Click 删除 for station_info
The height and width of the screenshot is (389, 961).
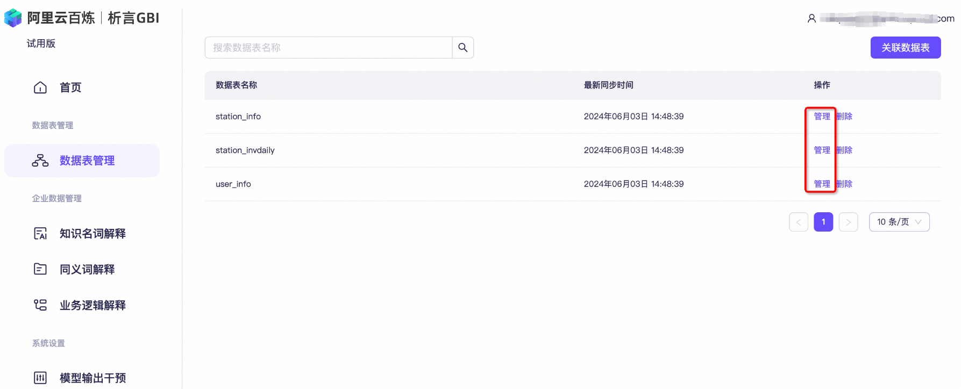(x=844, y=117)
